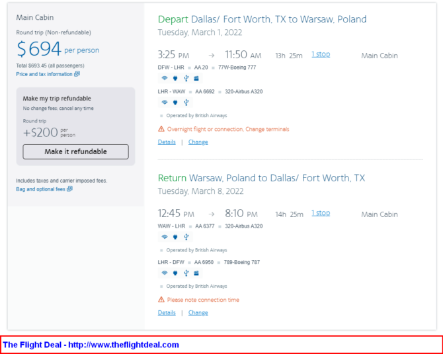The height and width of the screenshot is (354, 443).
Task: Click the Wi-Fi icon under LHR - WAW AA 6692
Action: coord(165,103)
